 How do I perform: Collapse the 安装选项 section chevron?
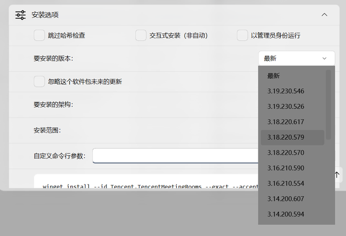[x=324, y=15]
